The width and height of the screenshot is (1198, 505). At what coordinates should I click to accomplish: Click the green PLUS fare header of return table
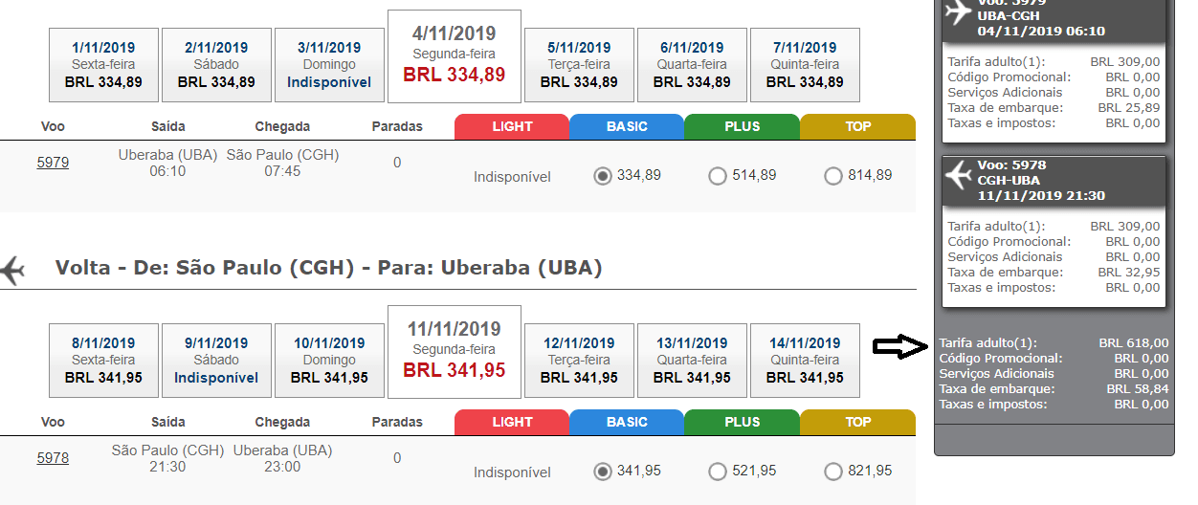click(x=743, y=422)
